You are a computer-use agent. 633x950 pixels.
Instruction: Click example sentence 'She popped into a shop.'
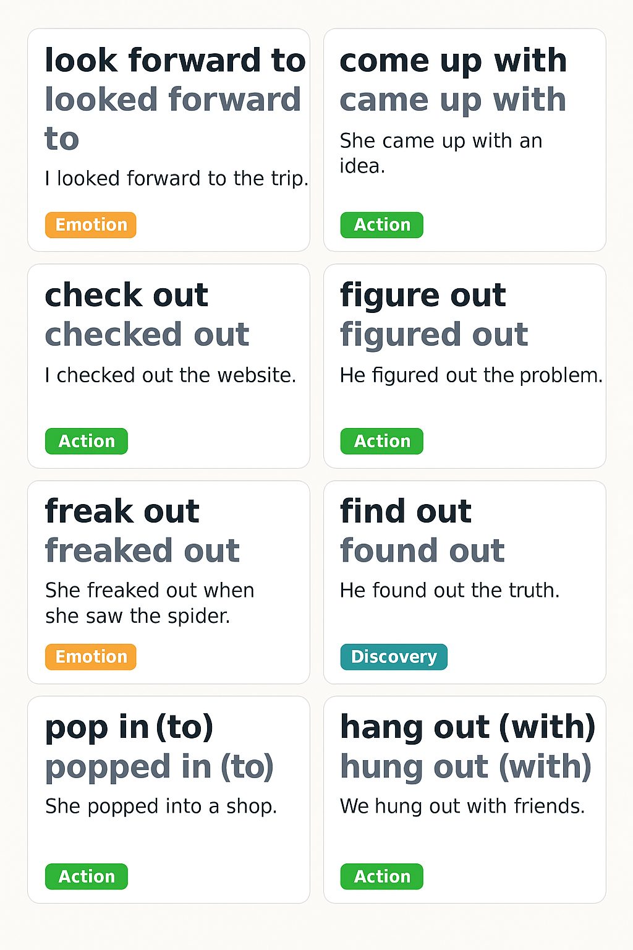pos(161,807)
